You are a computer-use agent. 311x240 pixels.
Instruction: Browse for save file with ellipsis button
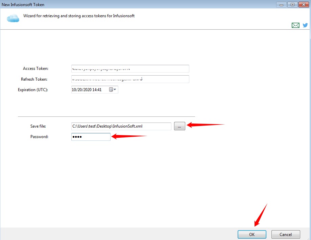click(180, 126)
